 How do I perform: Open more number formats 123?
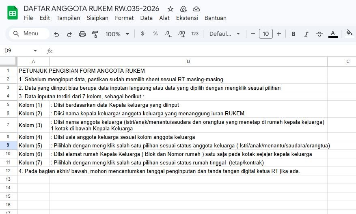(195, 34)
